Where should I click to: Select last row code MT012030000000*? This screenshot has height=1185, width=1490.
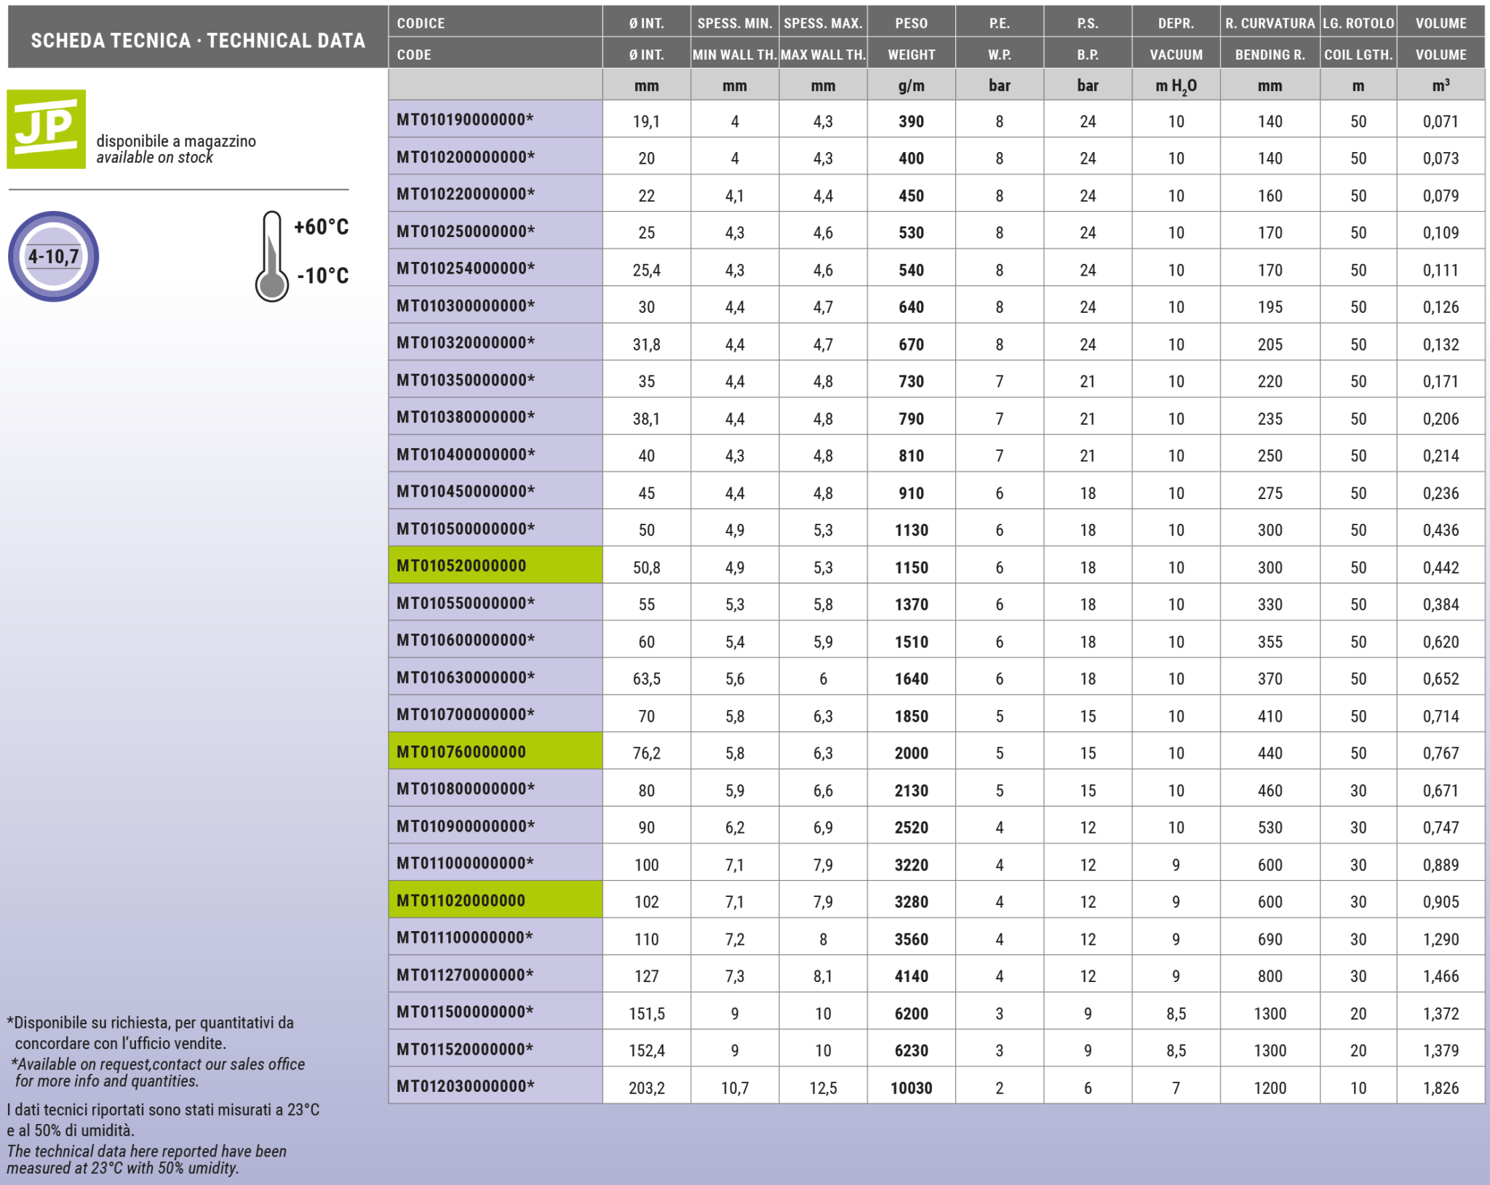(x=466, y=1086)
